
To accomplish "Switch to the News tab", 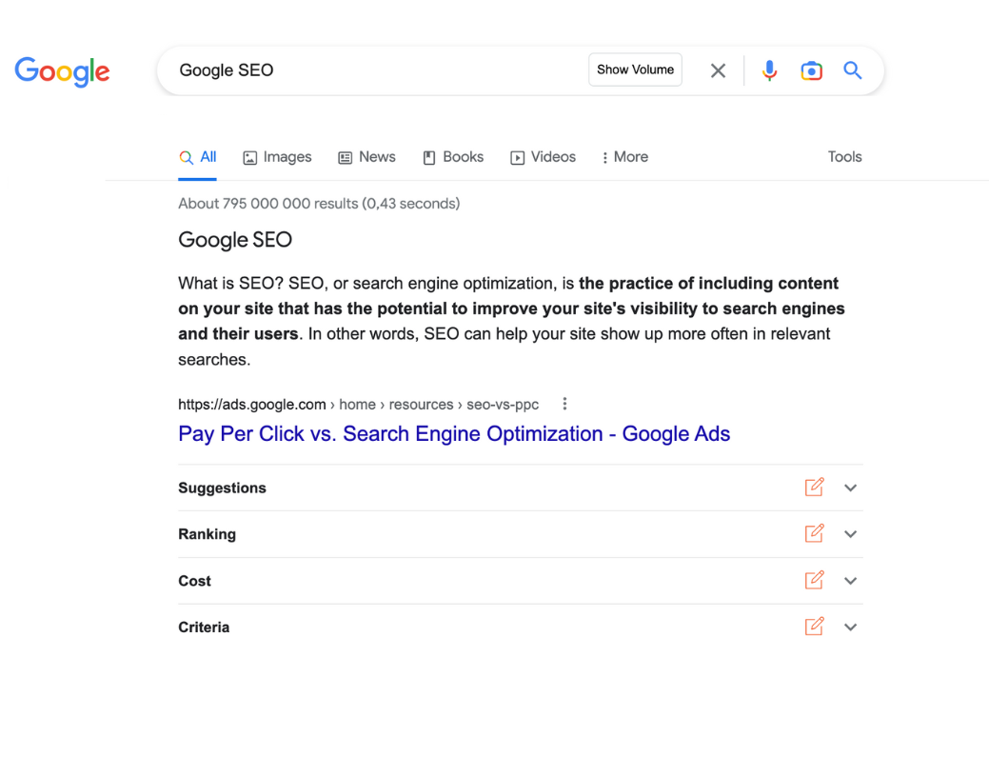I will pos(367,157).
